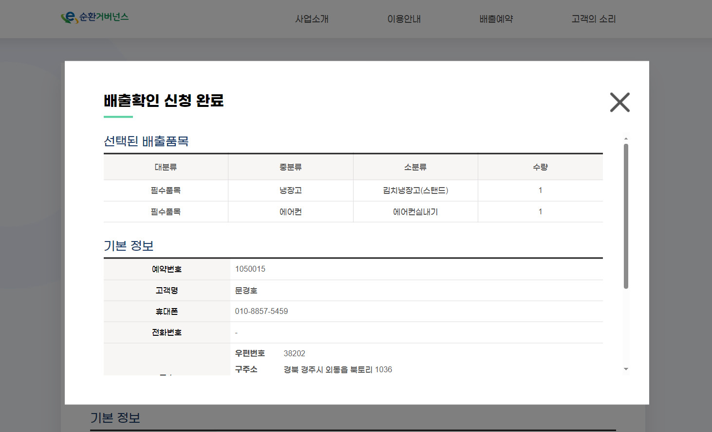
Task: Click the scrollbar up arrow in dialog
Action: click(626, 138)
